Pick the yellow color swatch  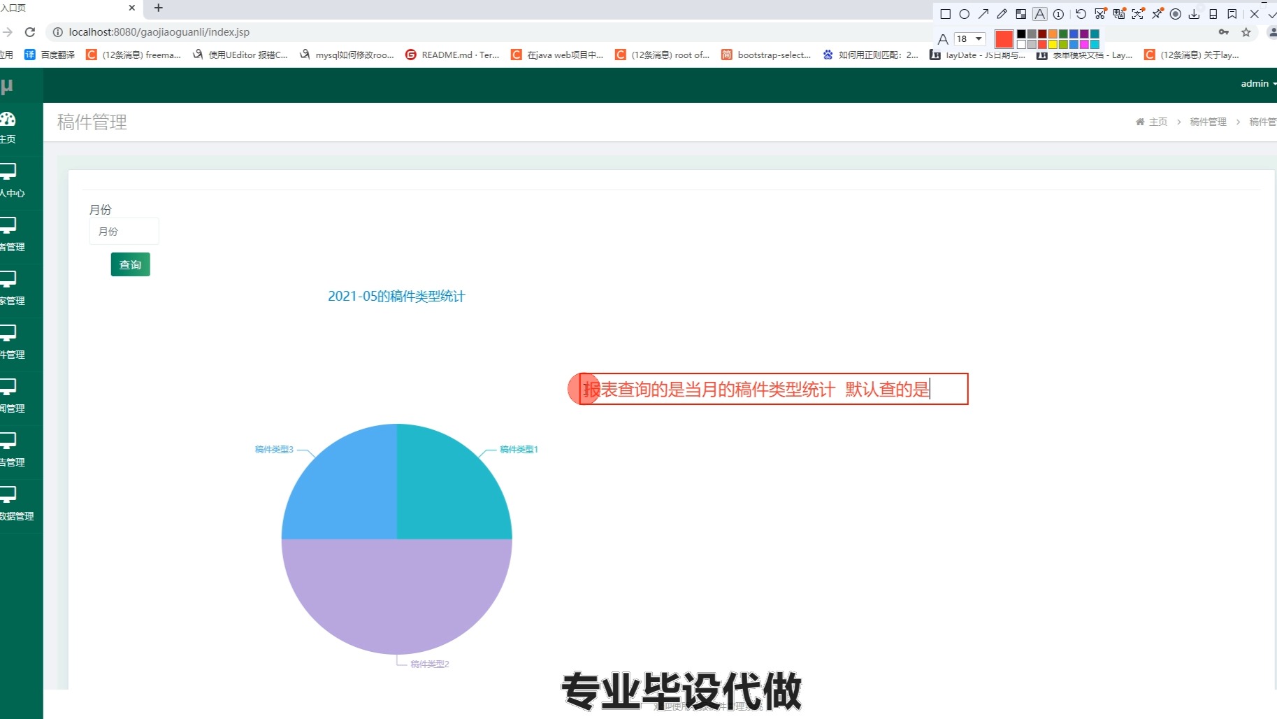[x=1053, y=44]
